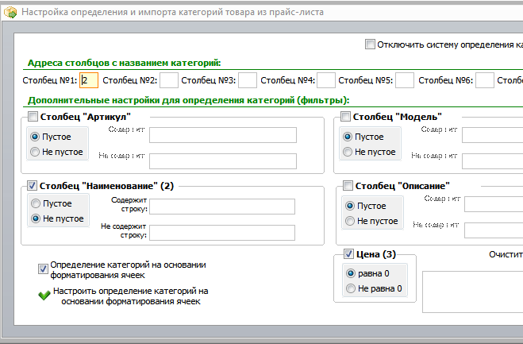Click the Столбец №2 input field
Viewport: 523px width, 344px height.
pyautogui.click(x=169, y=80)
